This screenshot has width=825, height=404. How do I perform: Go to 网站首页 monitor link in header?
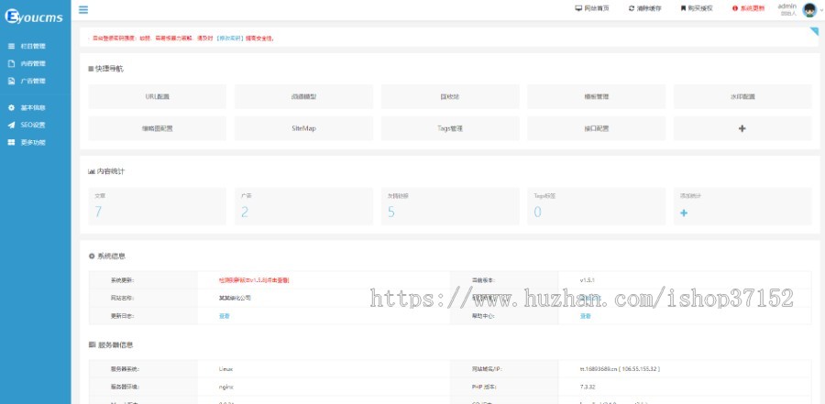[x=592, y=8]
